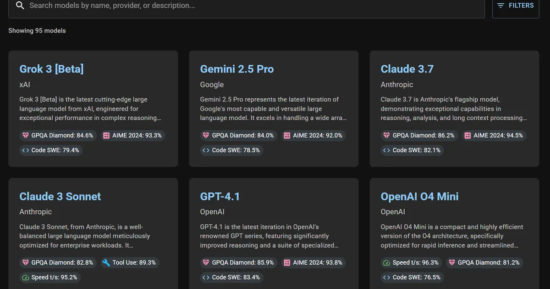Open the OpenAI O4 Mini title link
This screenshot has width=550, height=289.
(419, 196)
